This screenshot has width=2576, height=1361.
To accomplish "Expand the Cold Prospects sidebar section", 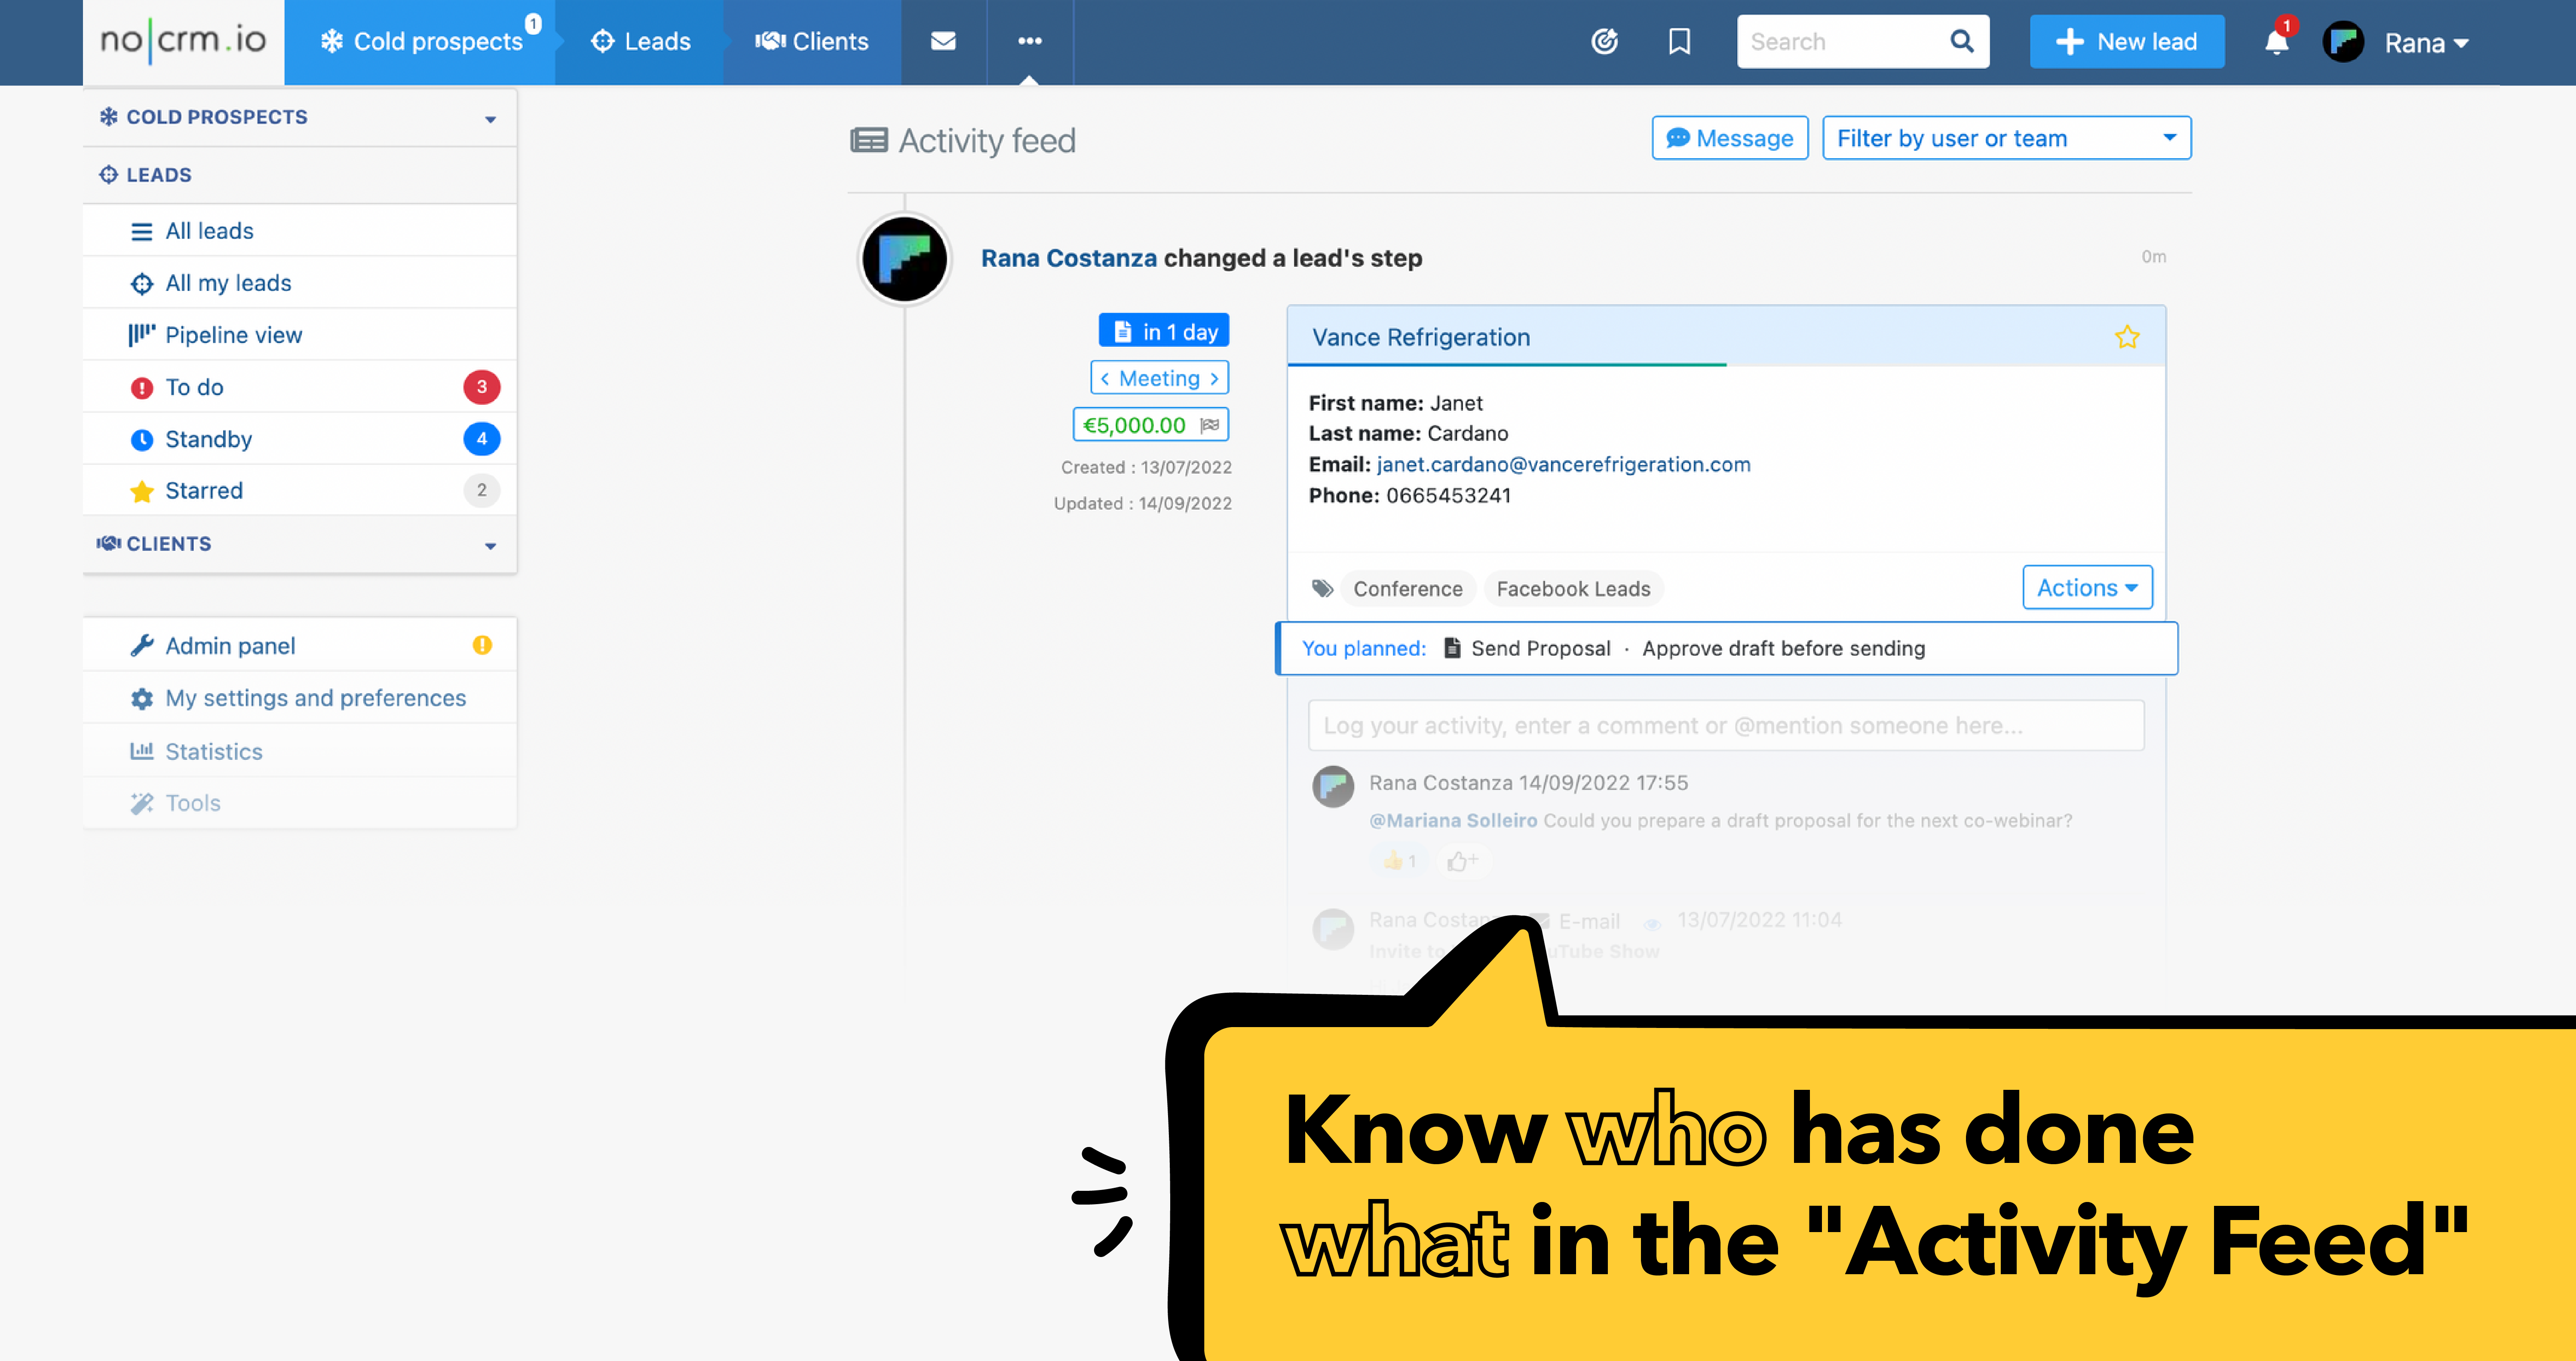I will pyautogui.click(x=490, y=119).
